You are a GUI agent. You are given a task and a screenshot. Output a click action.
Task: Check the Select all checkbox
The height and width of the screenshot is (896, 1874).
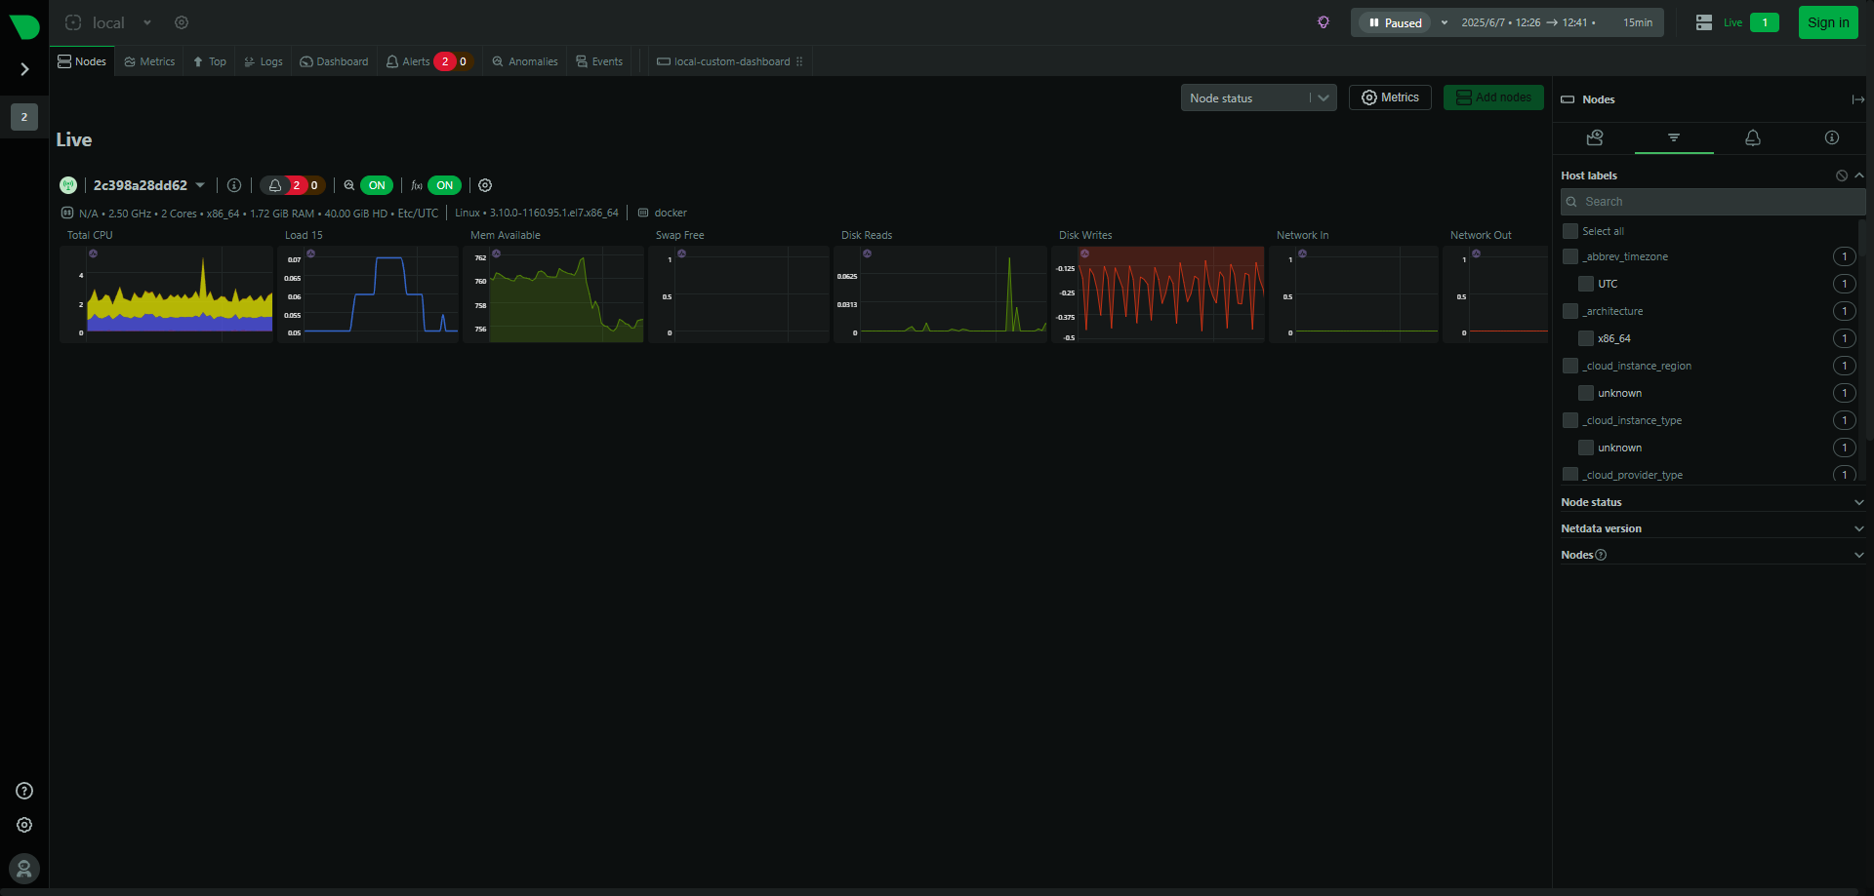click(1570, 231)
